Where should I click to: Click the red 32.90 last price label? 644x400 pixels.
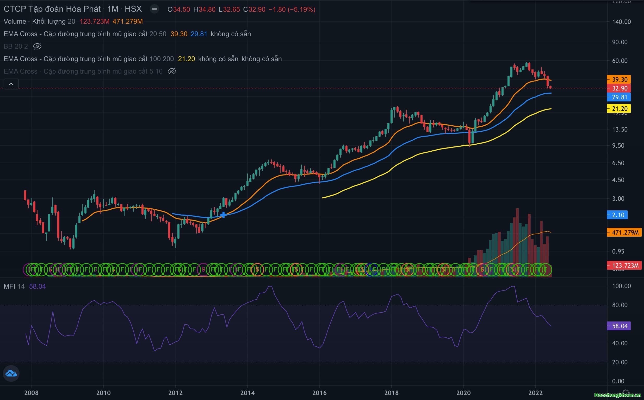(619, 88)
